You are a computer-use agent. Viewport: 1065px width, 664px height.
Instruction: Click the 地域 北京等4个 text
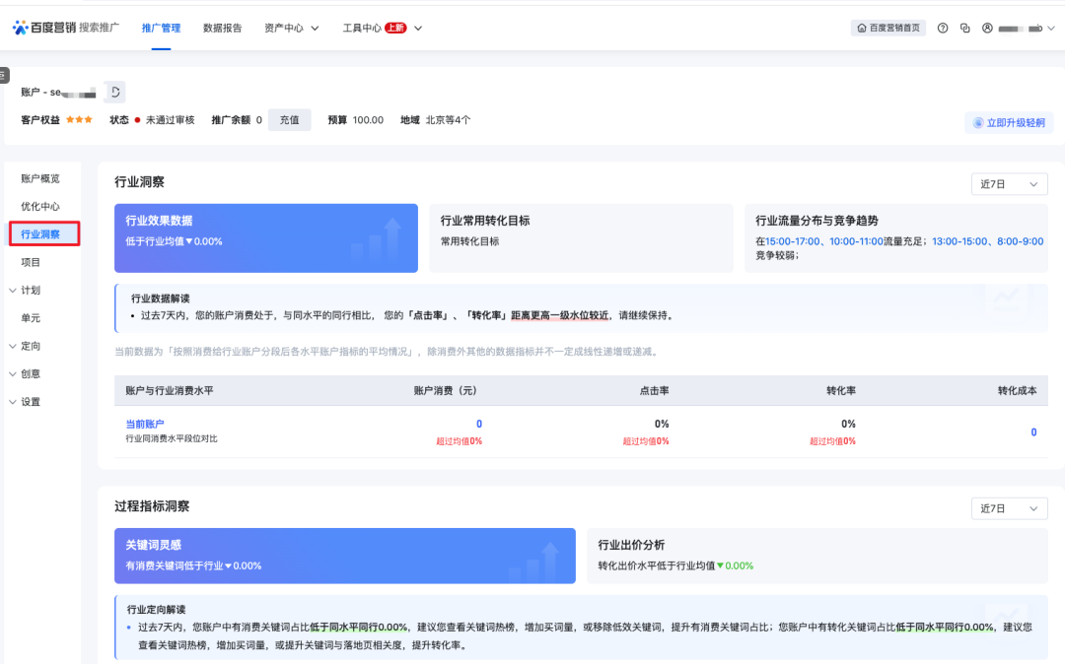436,120
